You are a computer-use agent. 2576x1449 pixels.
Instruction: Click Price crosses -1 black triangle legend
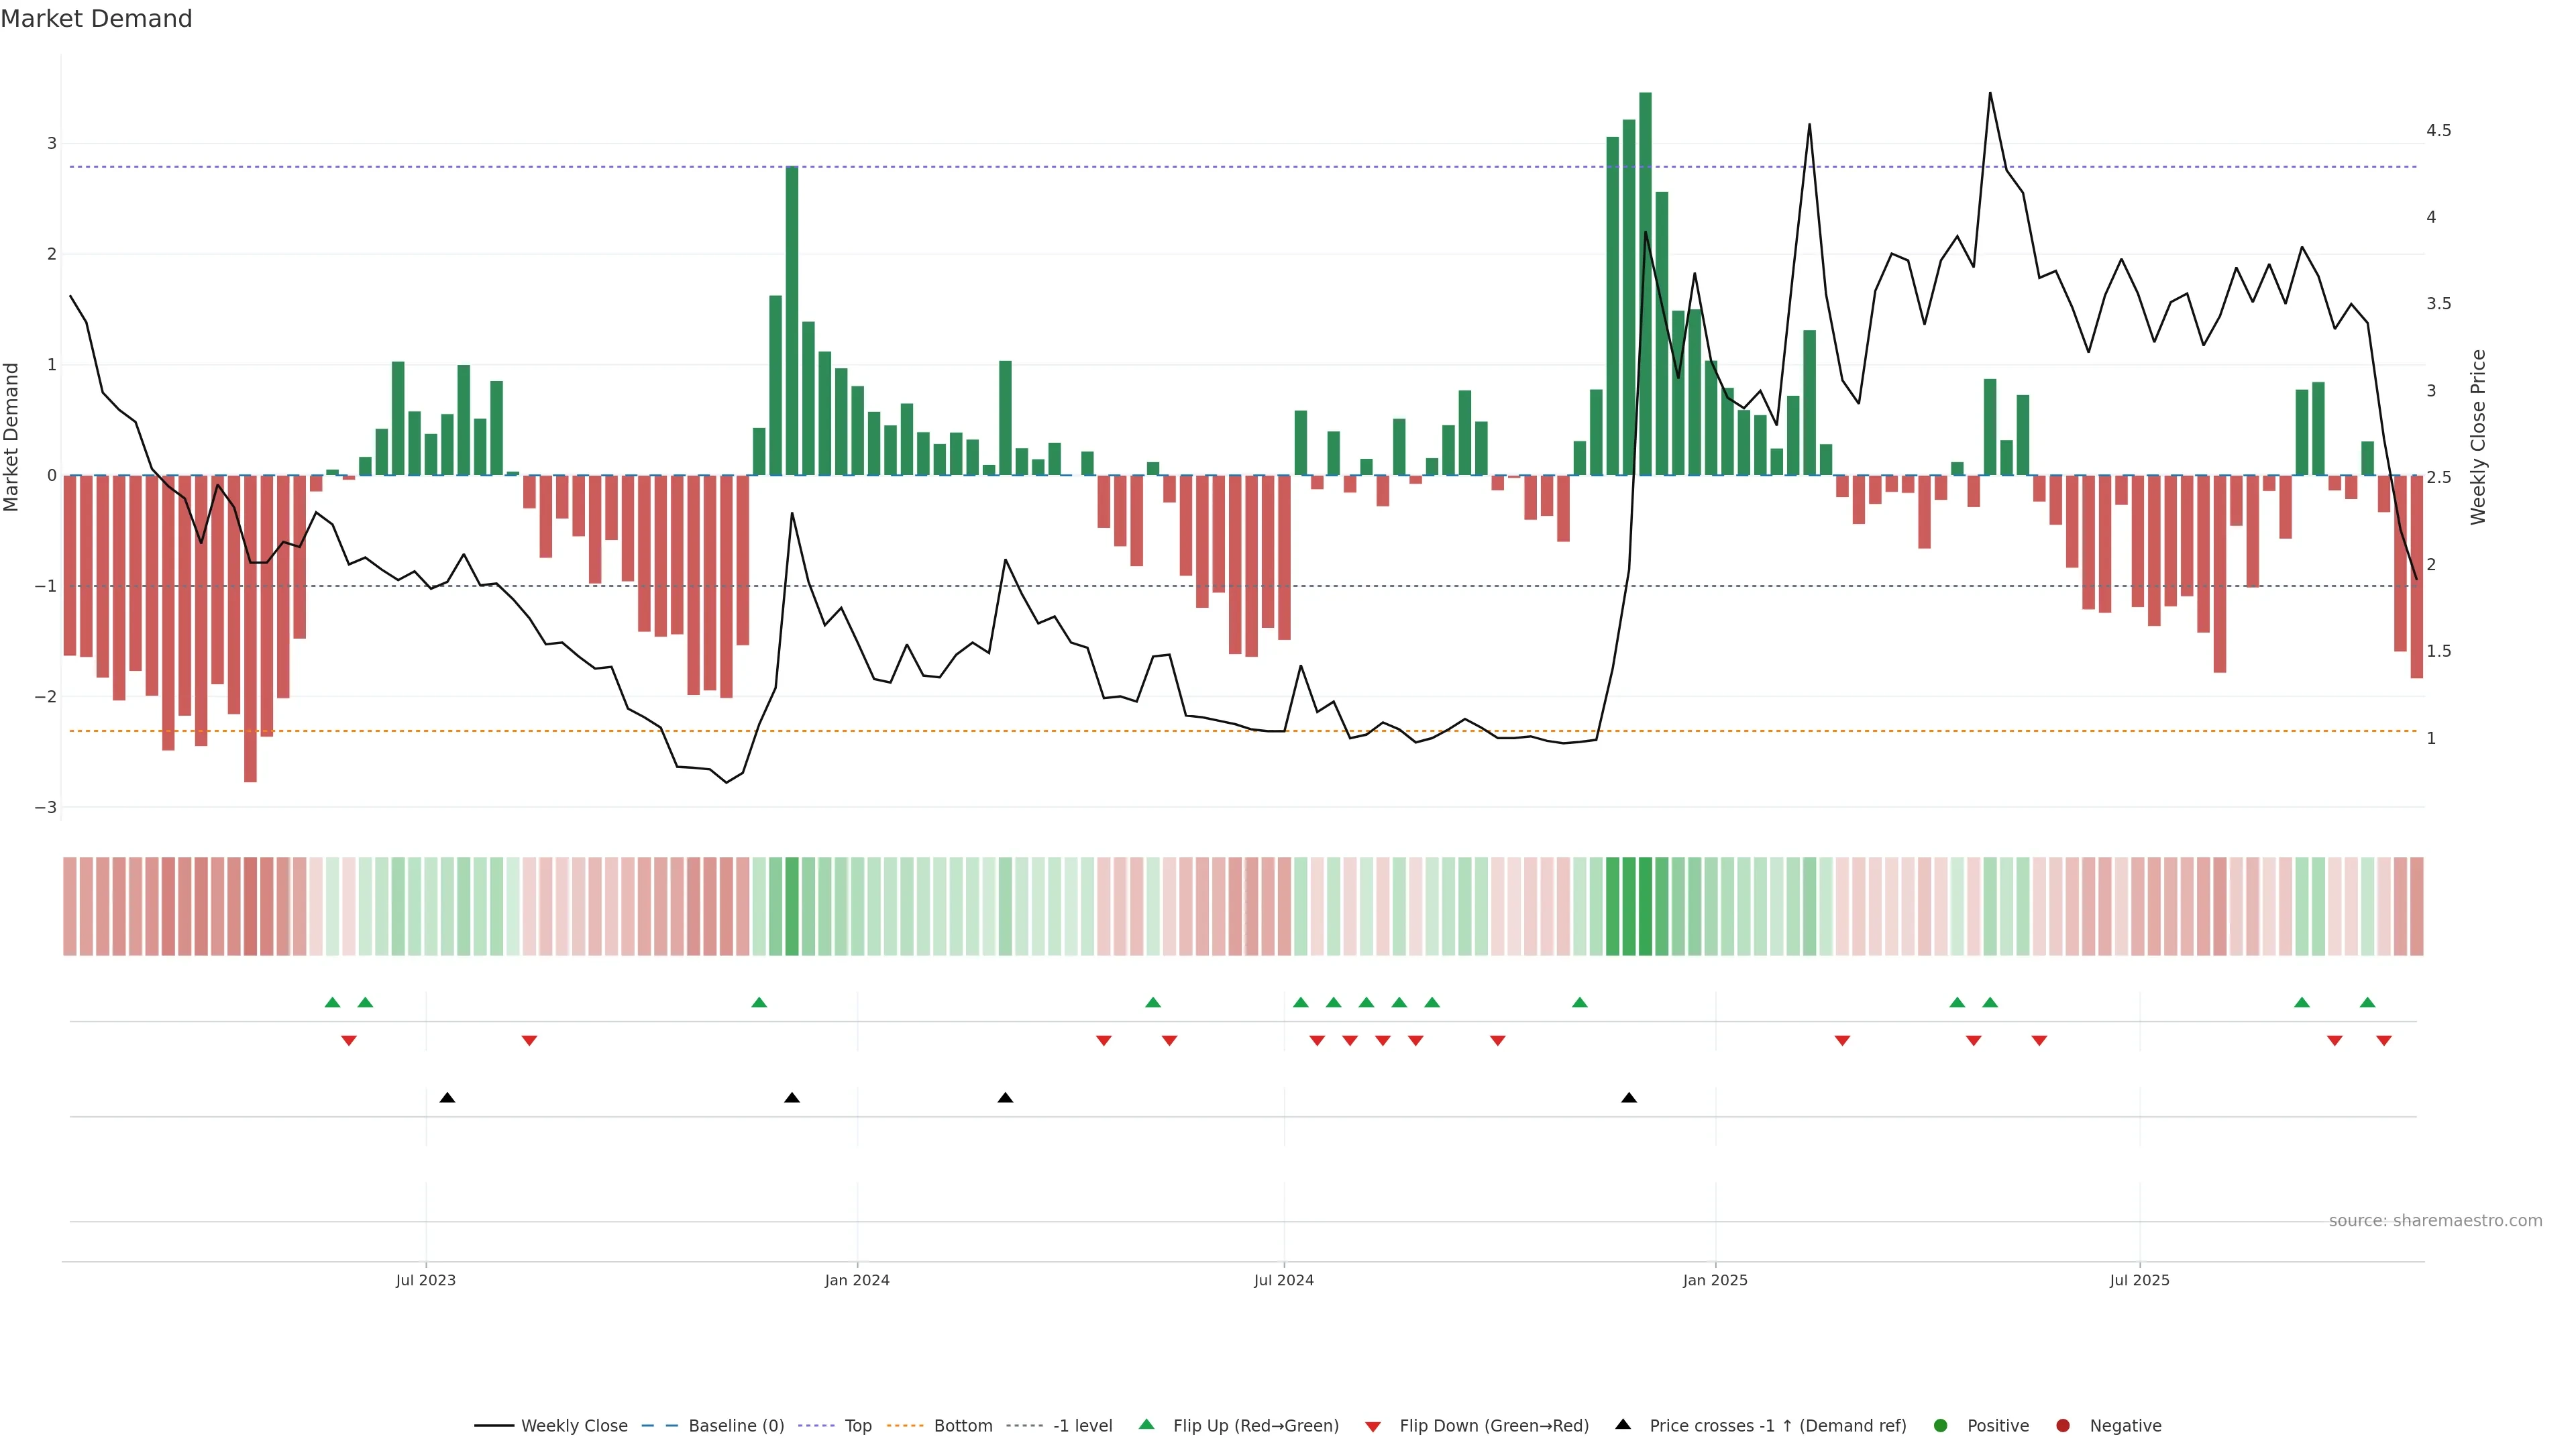pos(1623,1425)
